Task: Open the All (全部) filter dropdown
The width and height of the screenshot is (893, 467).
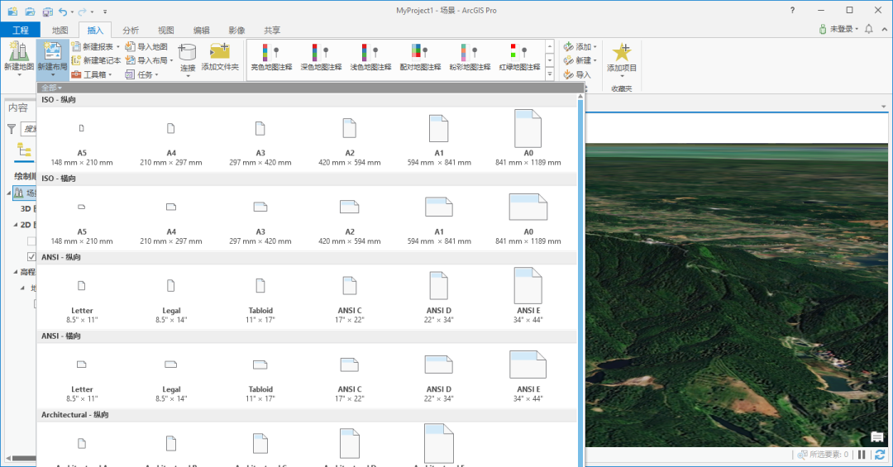Action: [x=52, y=88]
